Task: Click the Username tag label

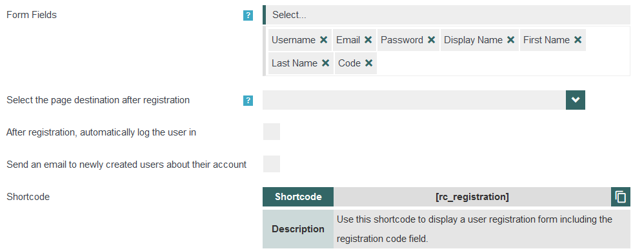Action: point(294,40)
